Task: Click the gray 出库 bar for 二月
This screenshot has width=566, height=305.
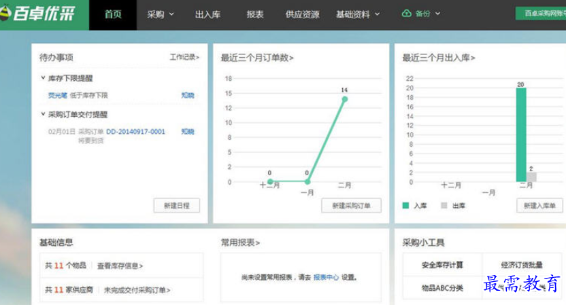Action: pyautogui.click(x=531, y=177)
